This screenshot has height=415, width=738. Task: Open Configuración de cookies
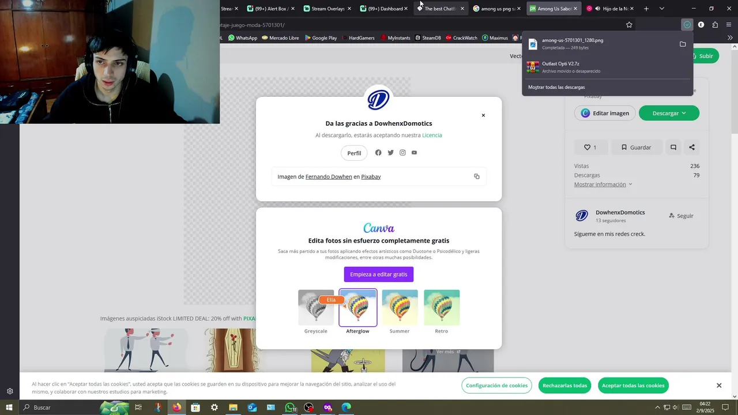[496, 386]
